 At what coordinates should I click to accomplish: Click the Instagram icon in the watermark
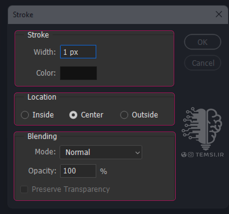191,155
